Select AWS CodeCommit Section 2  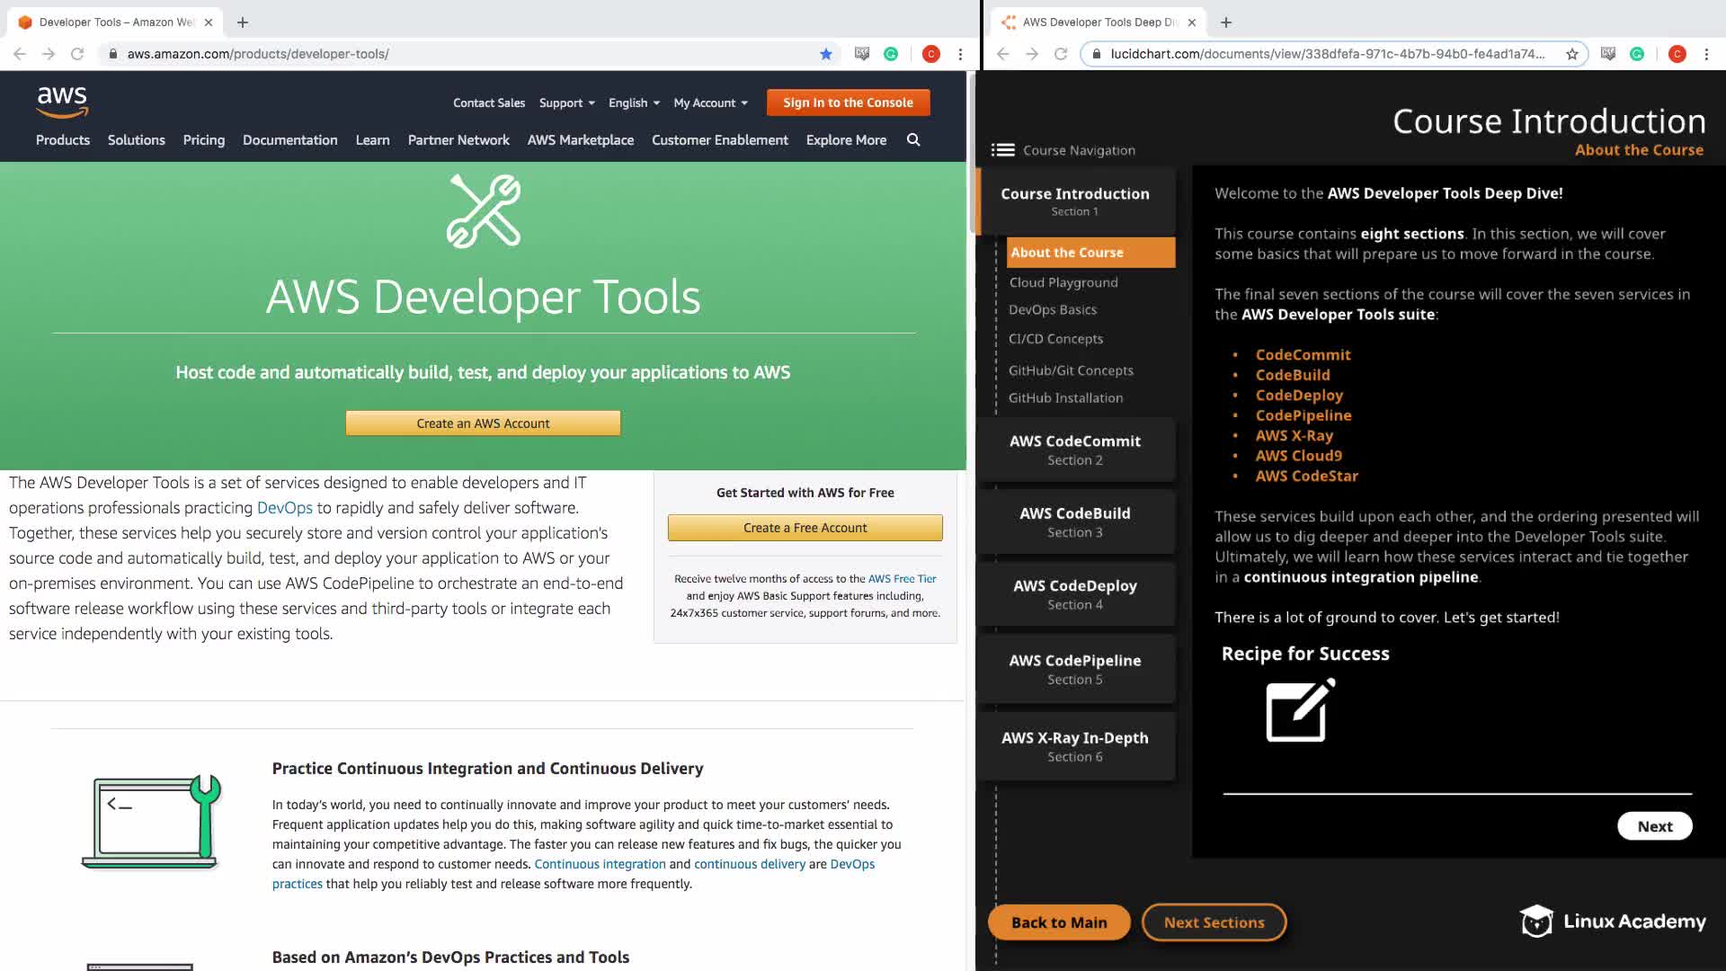coord(1074,450)
